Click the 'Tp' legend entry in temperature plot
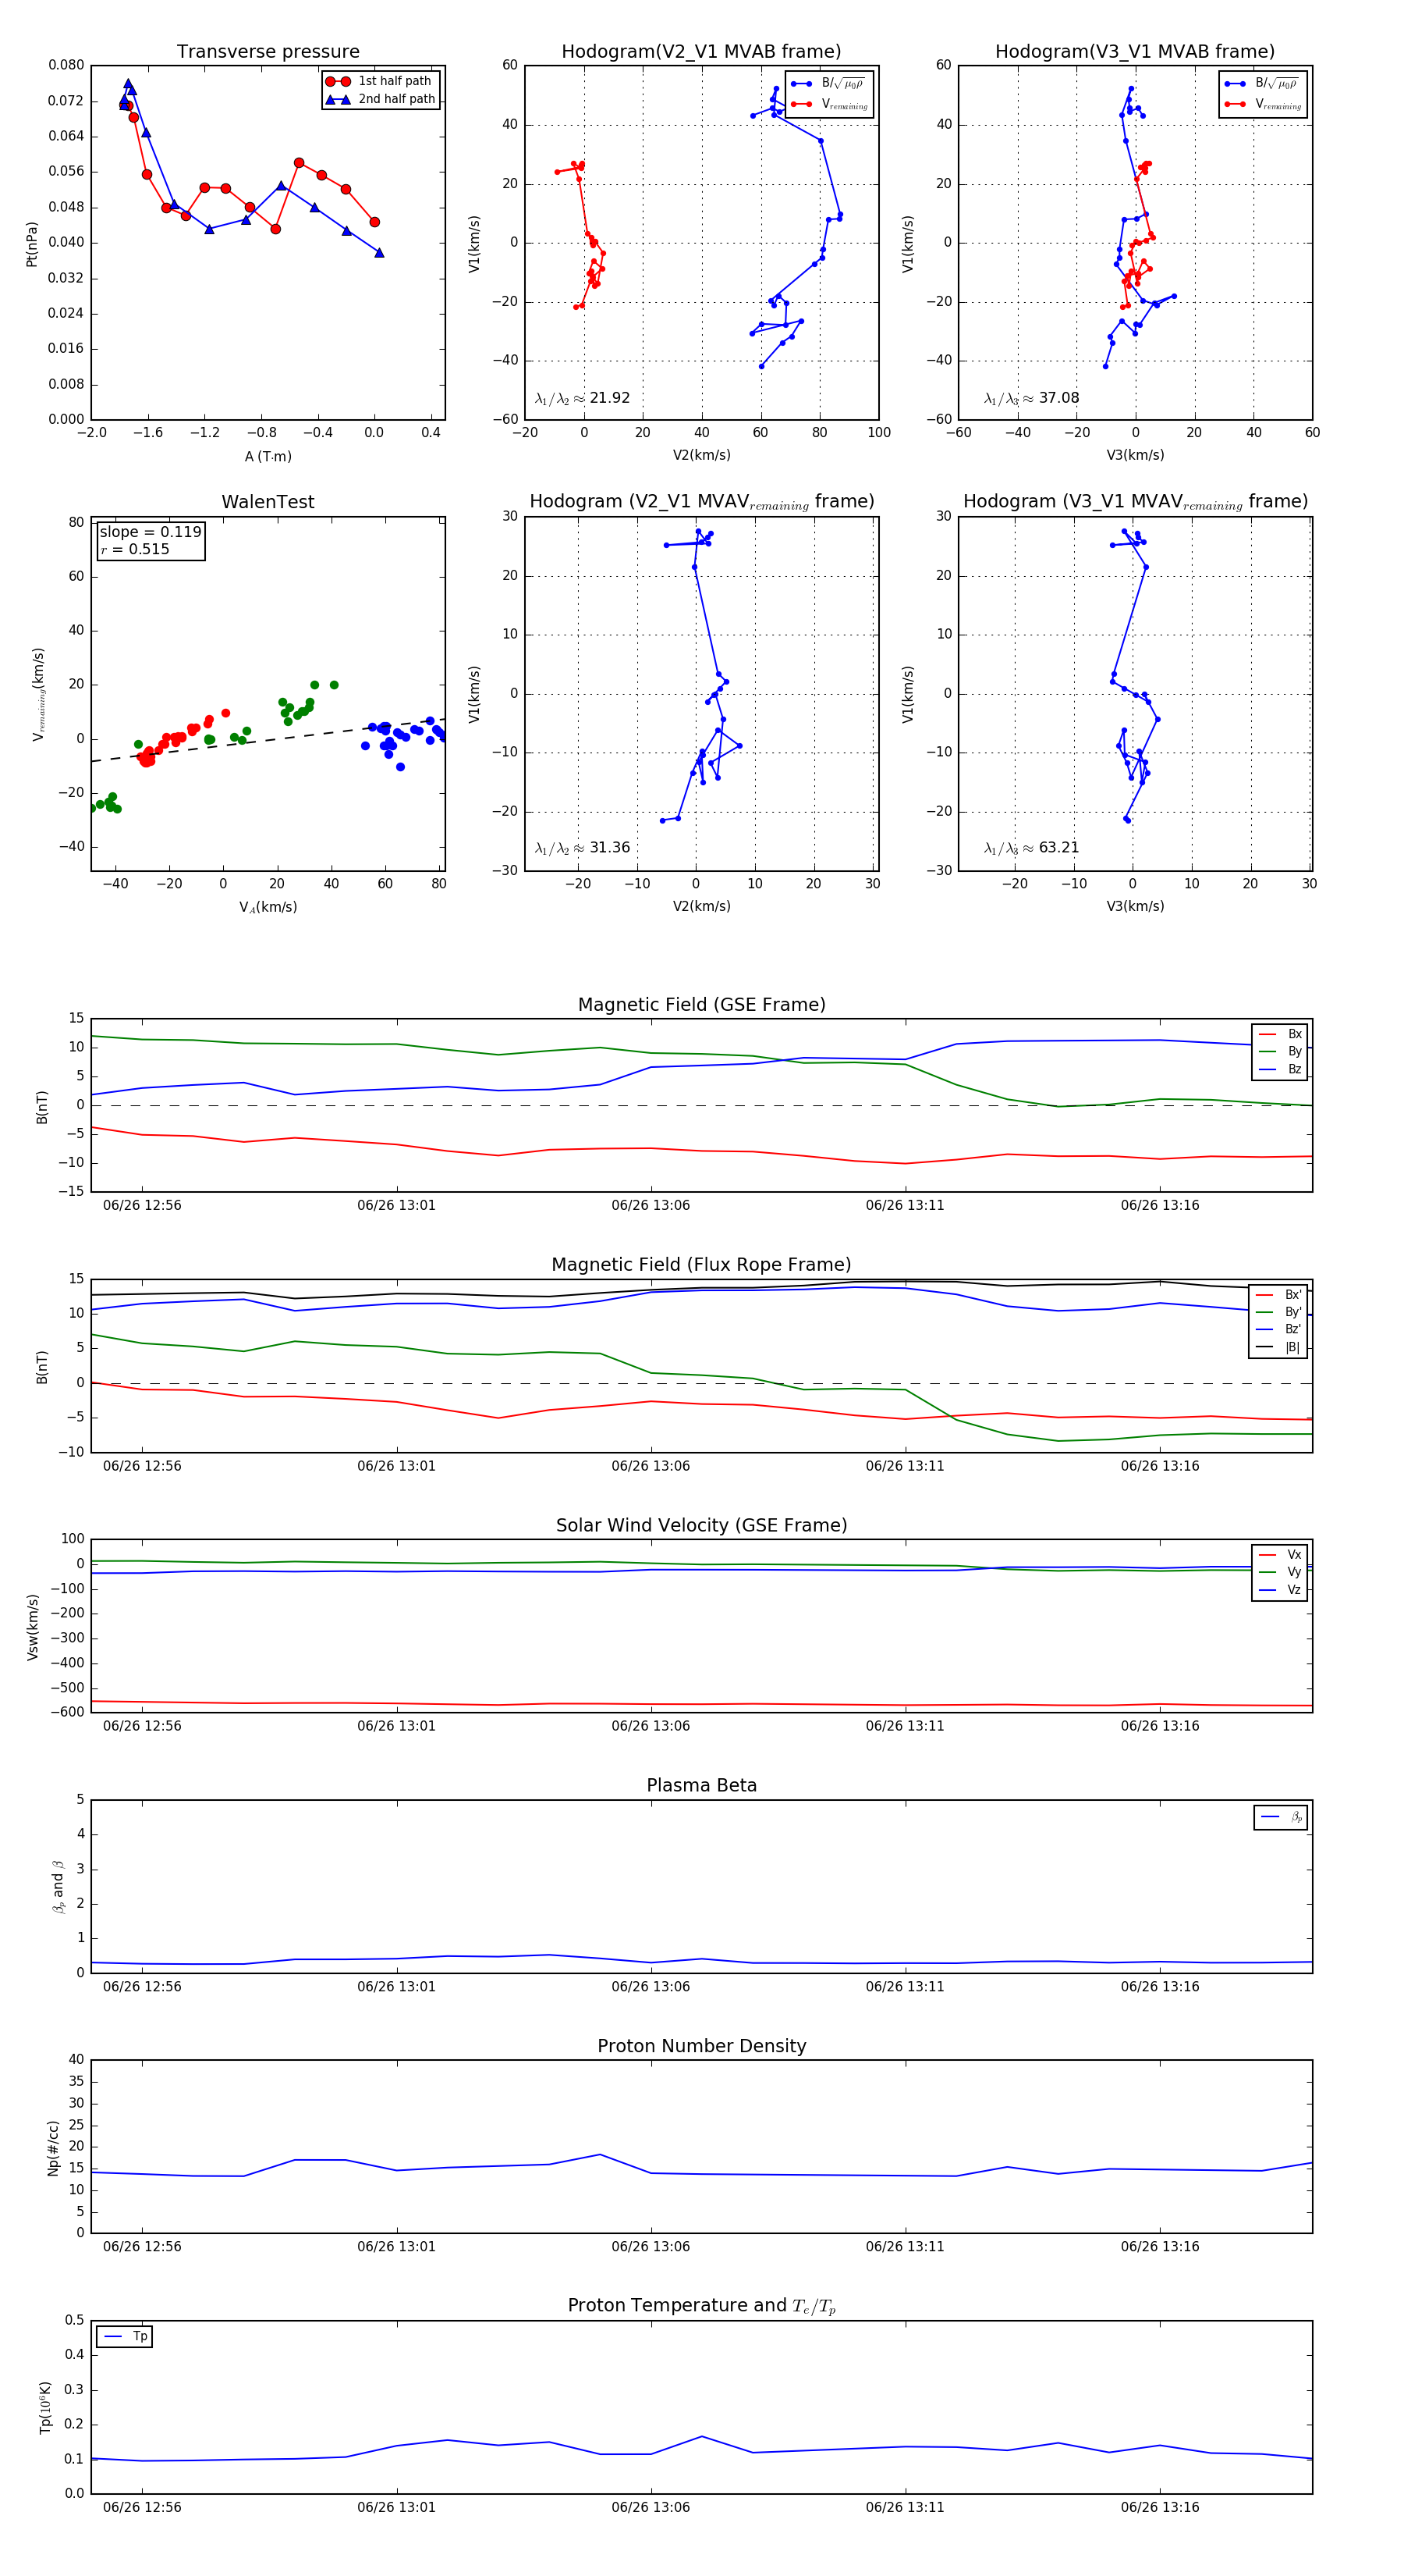1404x2576 pixels. pyautogui.click(x=125, y=2337)
